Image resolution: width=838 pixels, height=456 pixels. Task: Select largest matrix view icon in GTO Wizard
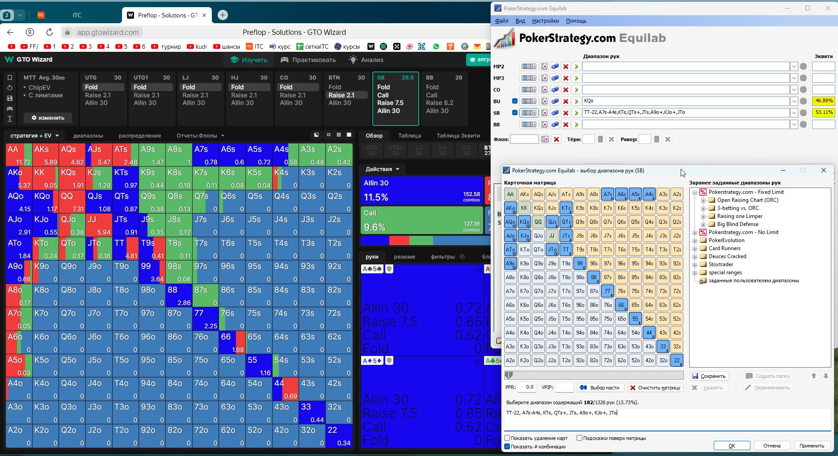pyautogui.click(x=349, y=135)
